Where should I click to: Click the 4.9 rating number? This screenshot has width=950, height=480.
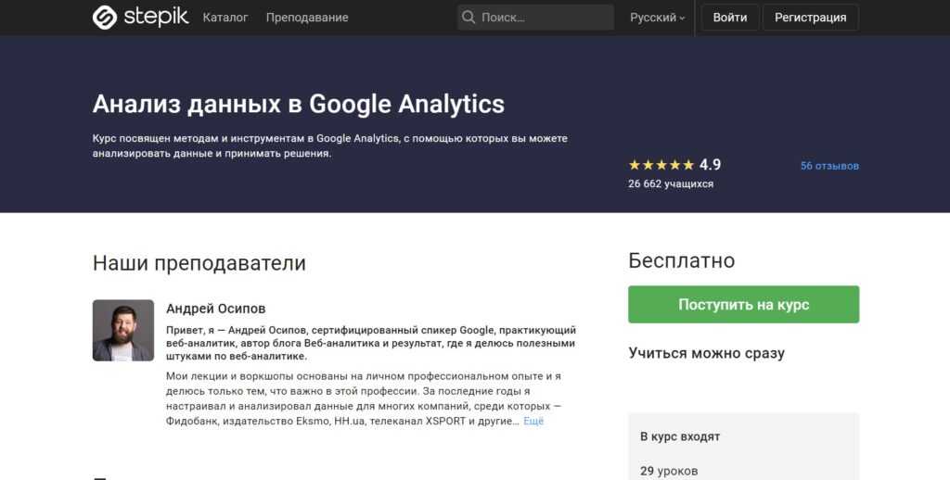coord(710,165)
